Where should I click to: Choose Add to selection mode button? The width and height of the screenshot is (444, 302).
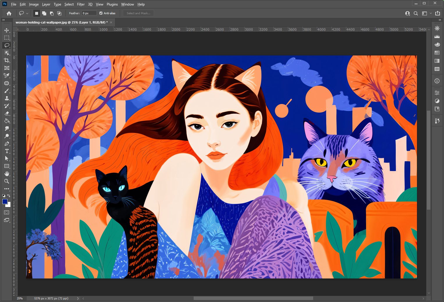pos(44,13)
